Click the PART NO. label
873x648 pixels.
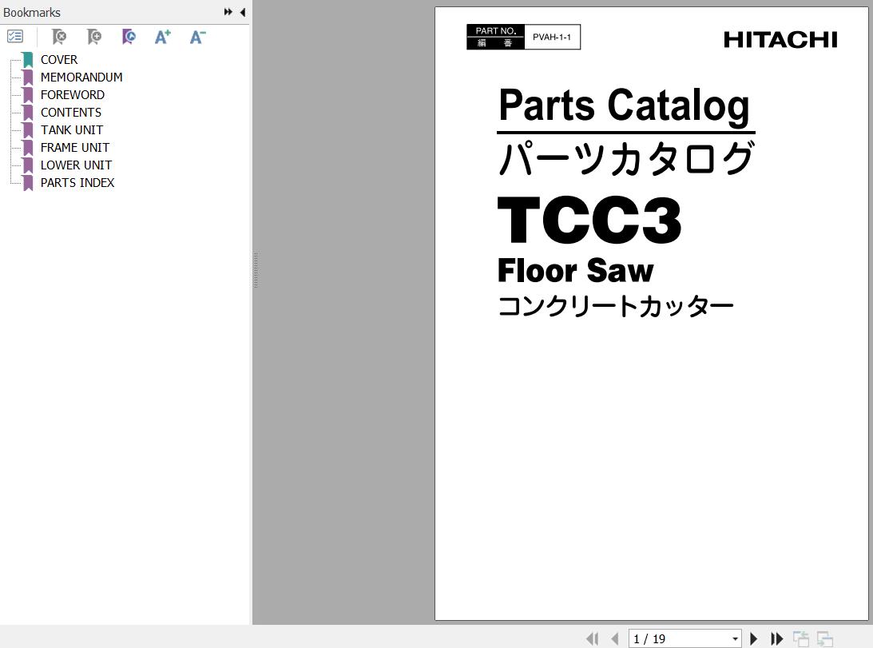[x=495, y=31]
